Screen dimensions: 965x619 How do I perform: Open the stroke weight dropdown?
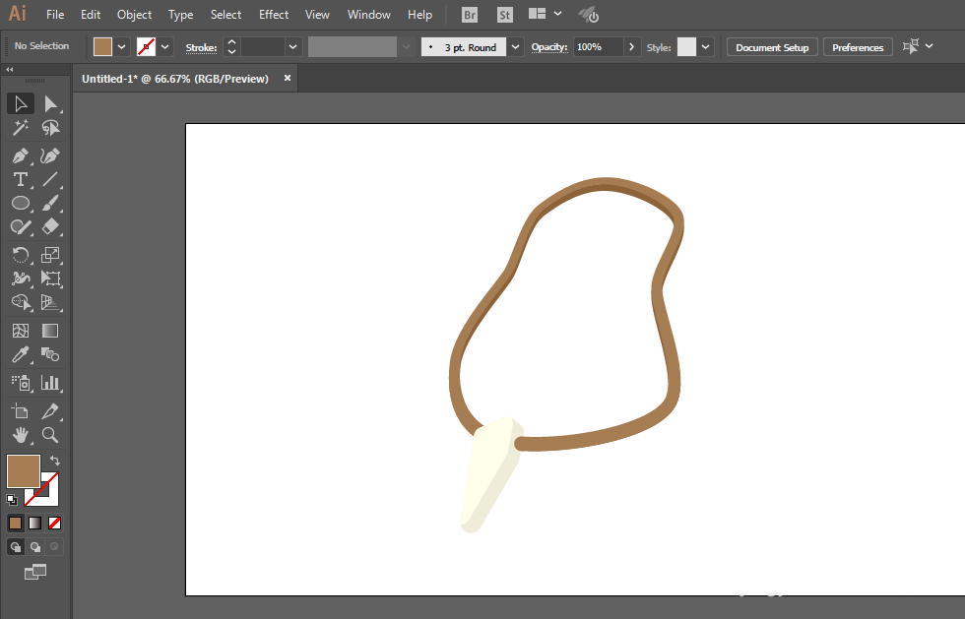point(293,47)
